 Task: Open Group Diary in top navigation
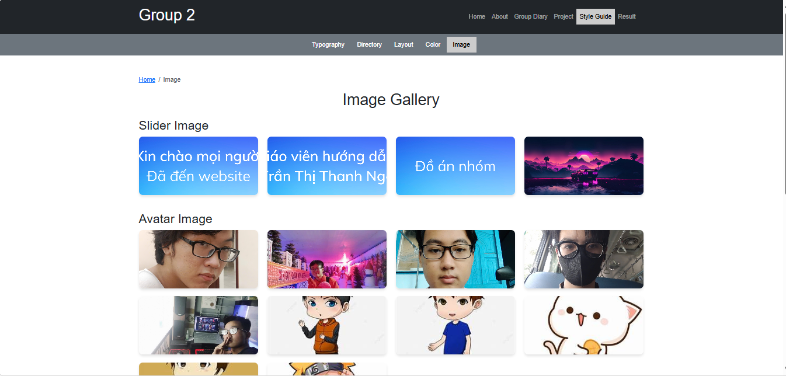[x=530, y=16]
